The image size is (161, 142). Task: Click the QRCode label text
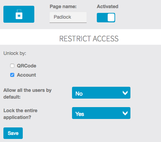point(26,66)
